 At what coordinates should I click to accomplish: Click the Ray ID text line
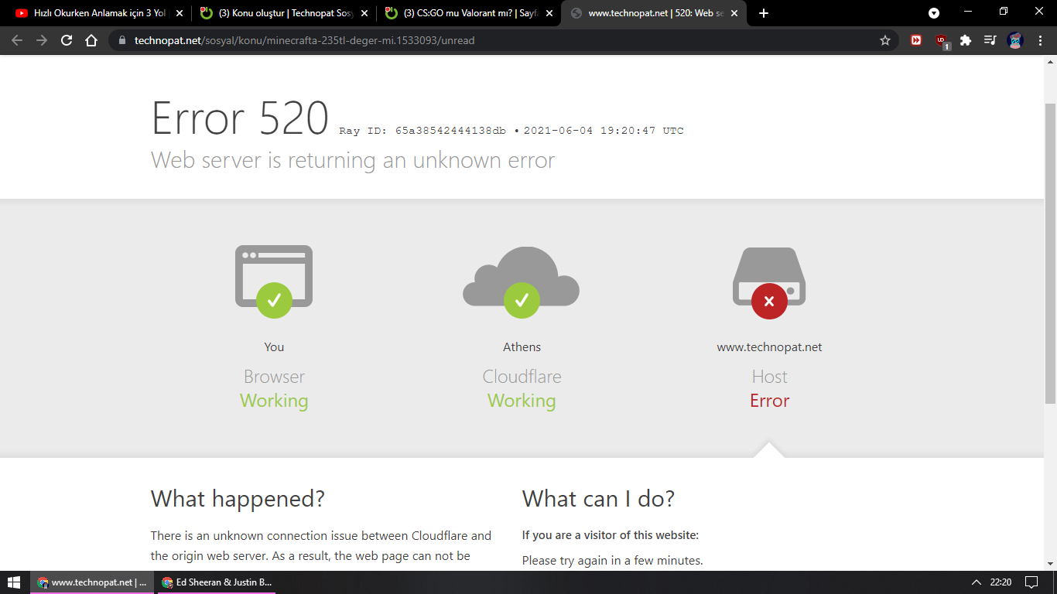511,131
